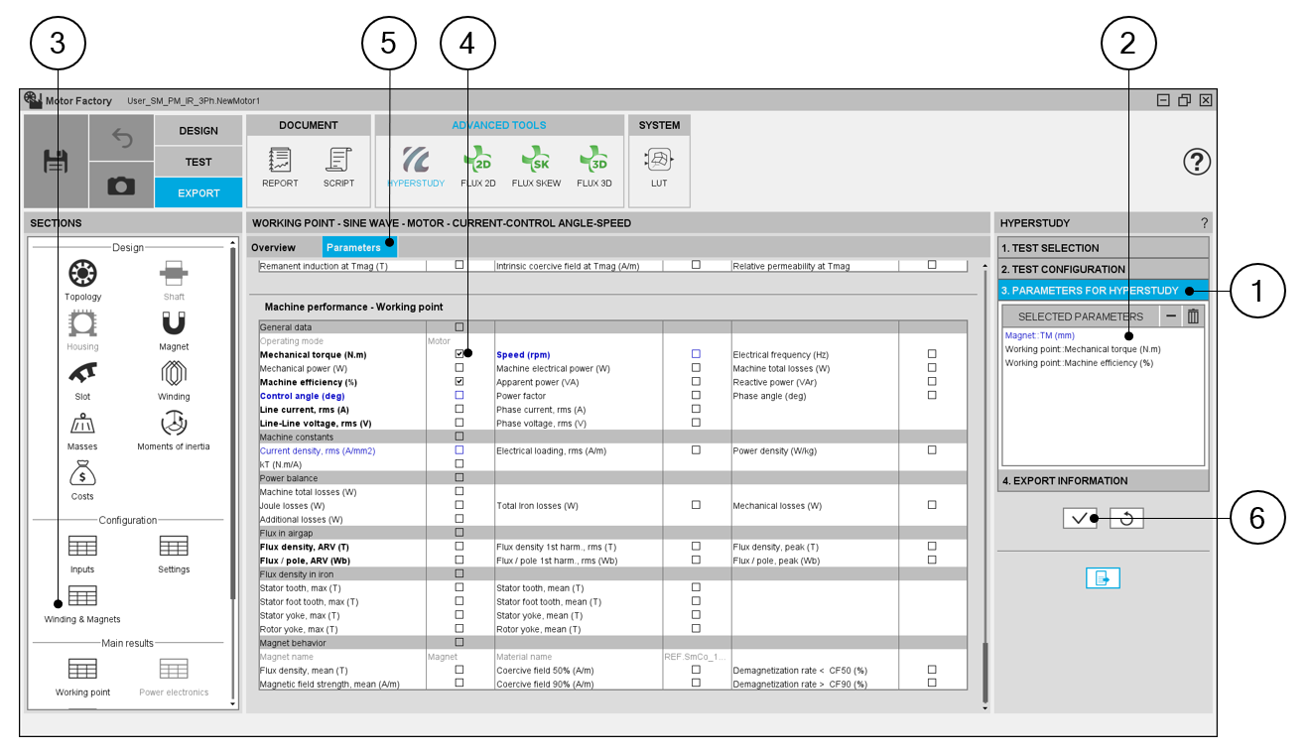Click the Sections panel vertical scrollbar
1311x755 pixels.
[233, 446]
